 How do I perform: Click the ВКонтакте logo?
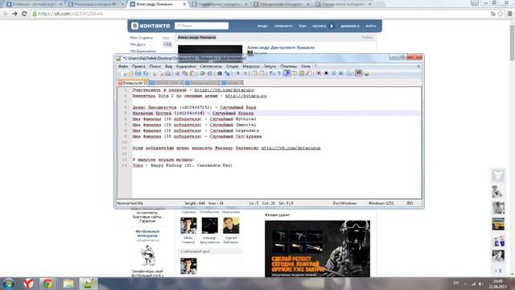(150, 26)
